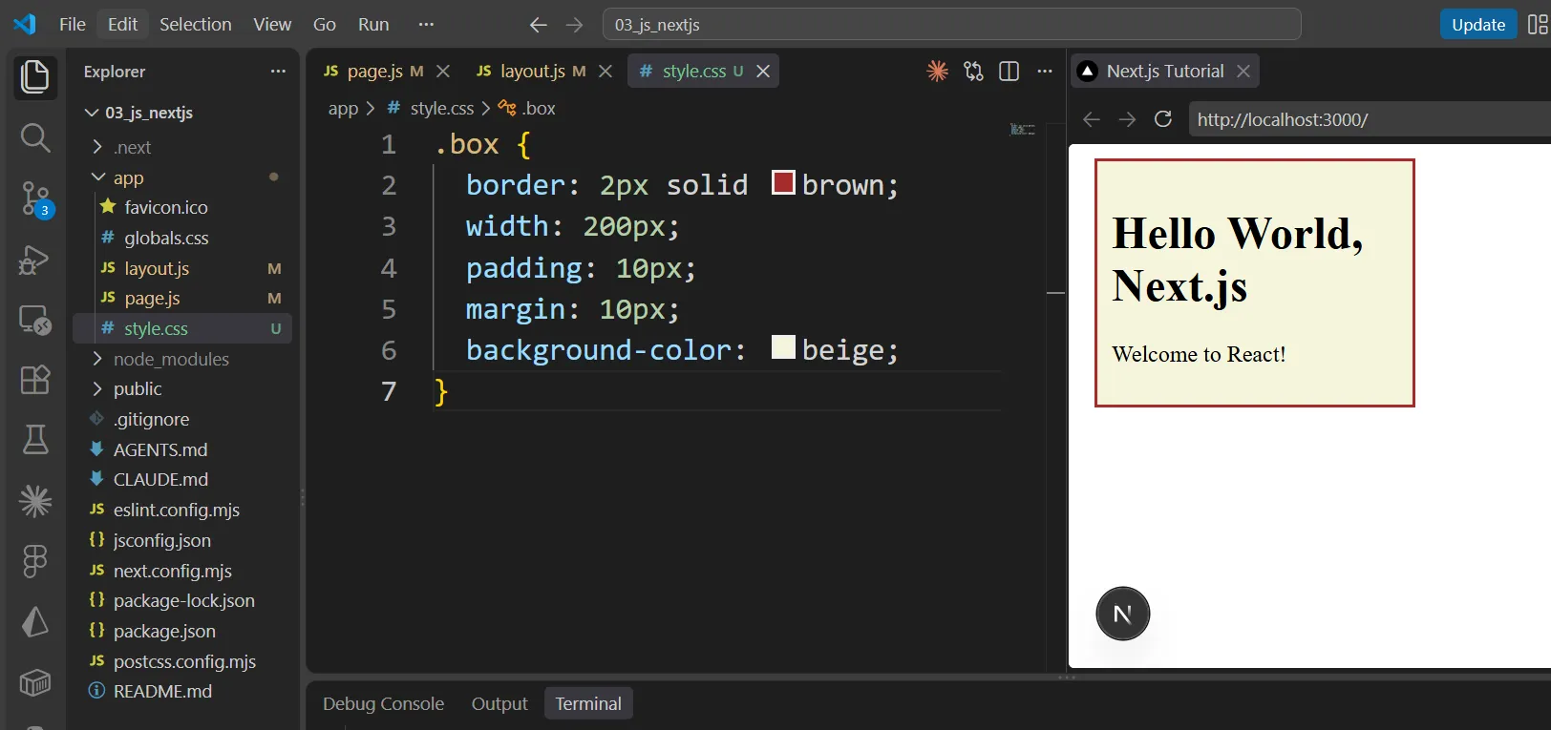Click the localhost:3000 URL field
1551x730 pixels.
click(1370, 119)
